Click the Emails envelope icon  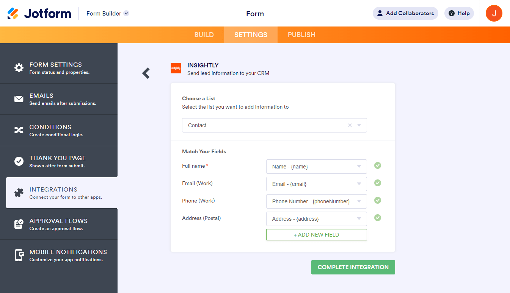click(x=19, y=99)
